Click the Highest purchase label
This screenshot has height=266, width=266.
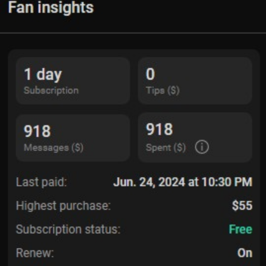pos(63,206)
